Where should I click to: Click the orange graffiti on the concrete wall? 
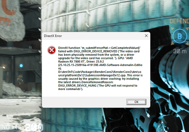8,13
